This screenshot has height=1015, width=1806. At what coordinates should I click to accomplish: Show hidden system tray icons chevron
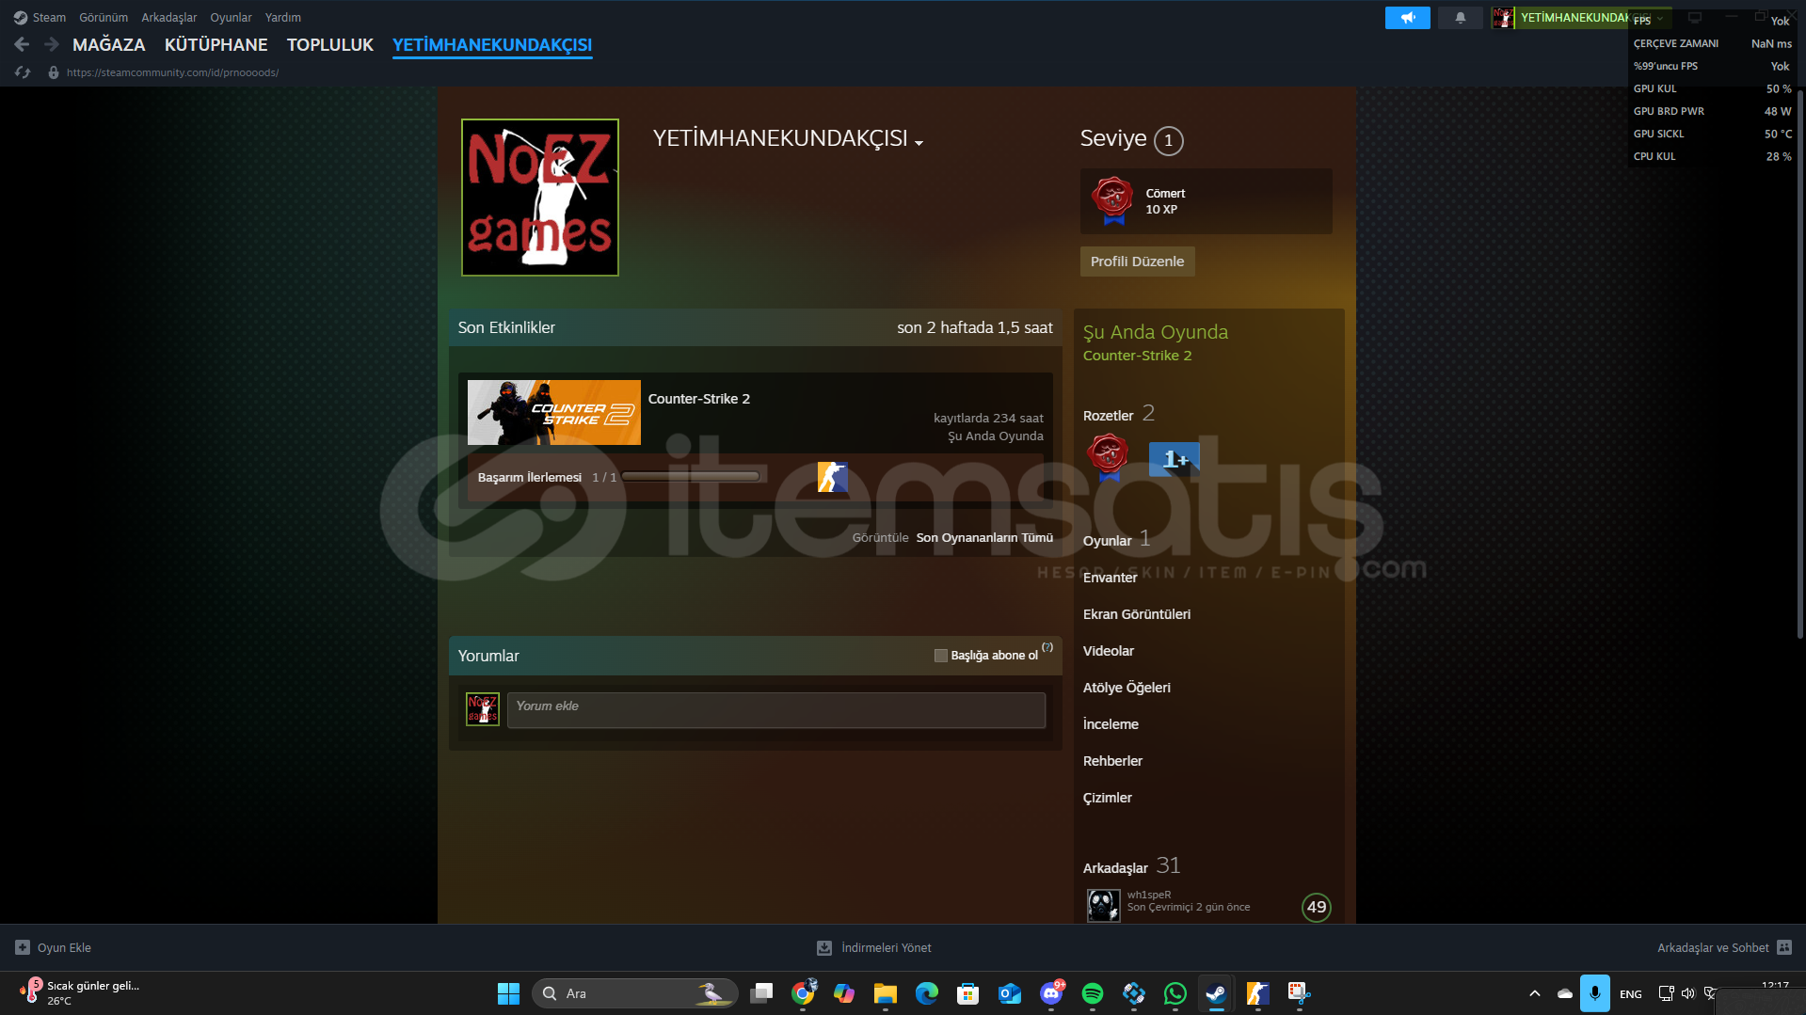[1535, 993]
